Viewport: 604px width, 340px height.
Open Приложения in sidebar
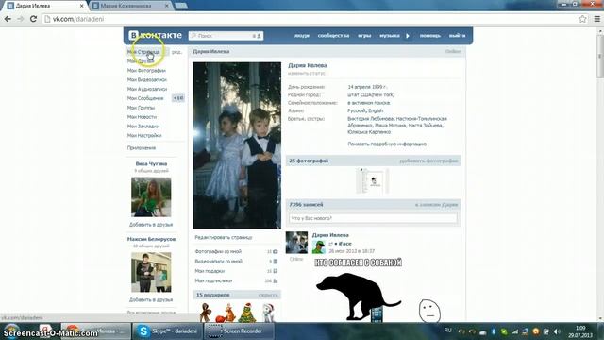click(x=142, y=148)
